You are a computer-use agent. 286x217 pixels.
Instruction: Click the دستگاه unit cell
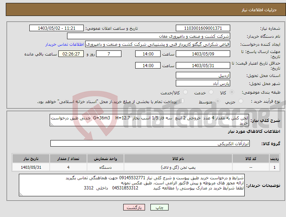pyautogui.click(x=105, y=167)
